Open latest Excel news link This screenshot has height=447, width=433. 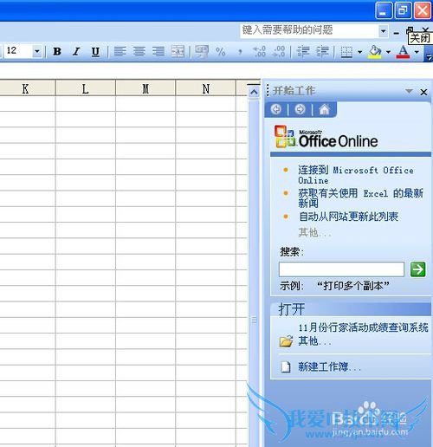pyautogui.click(x=360, y=198)
